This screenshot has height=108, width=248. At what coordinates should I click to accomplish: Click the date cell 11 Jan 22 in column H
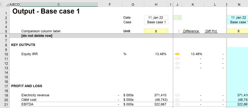(x=156, y=18)
